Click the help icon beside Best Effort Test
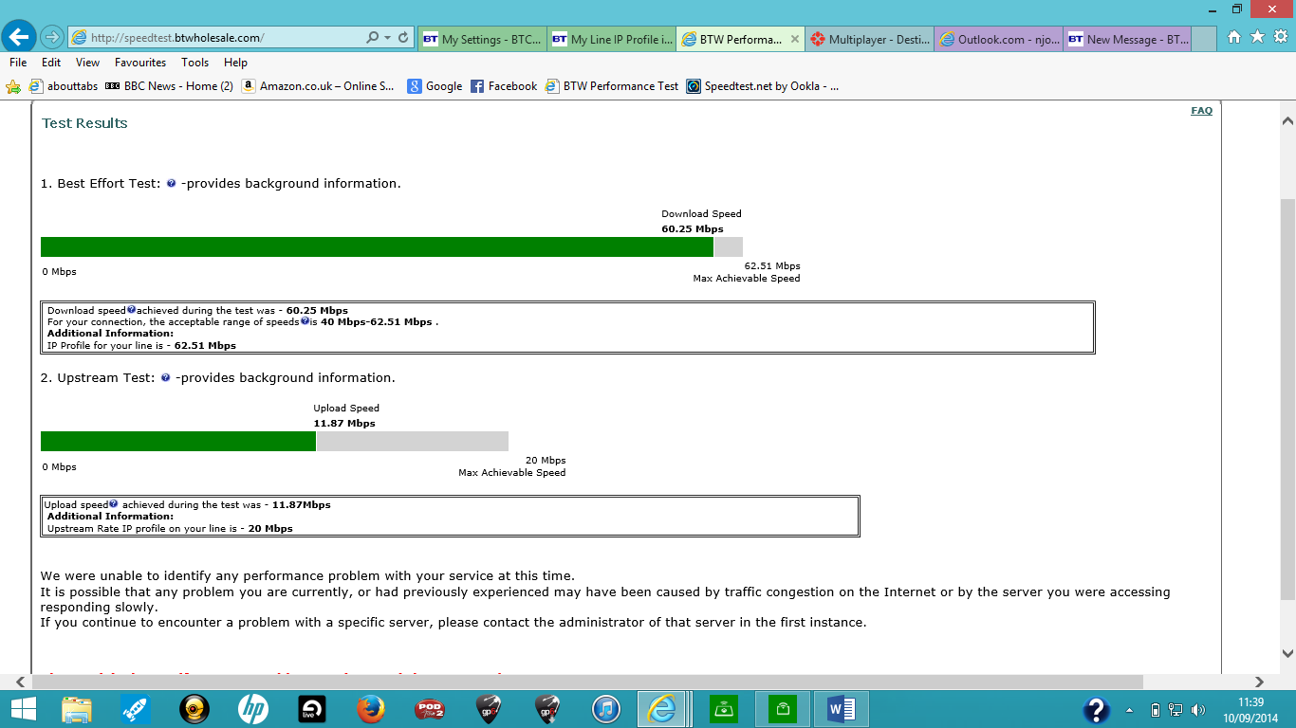Screen dimensions: 1296x728 coord(171,184)
